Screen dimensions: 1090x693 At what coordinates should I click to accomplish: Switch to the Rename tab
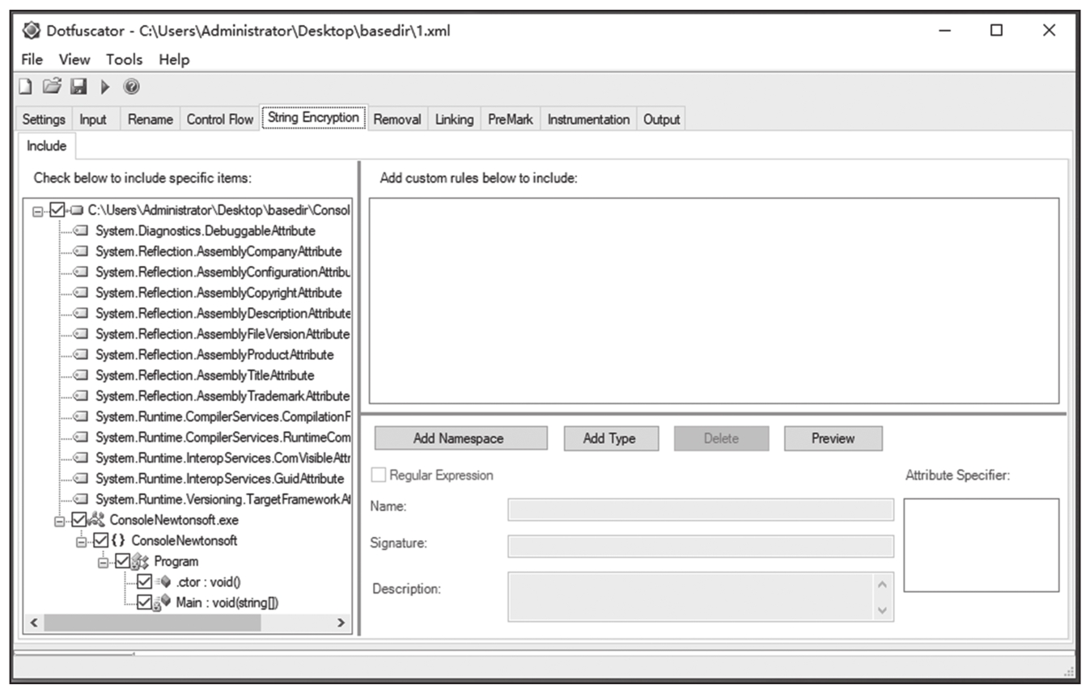(x=151, y=119)
